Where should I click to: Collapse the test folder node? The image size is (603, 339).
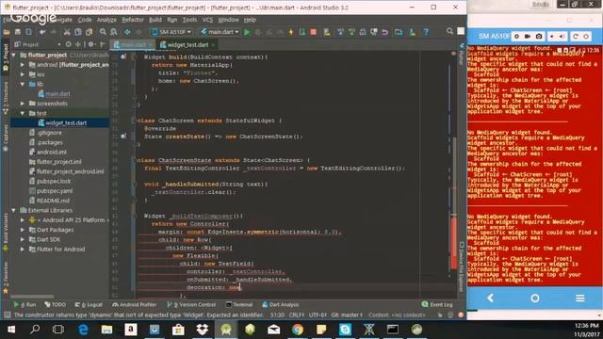click(23, 113)
